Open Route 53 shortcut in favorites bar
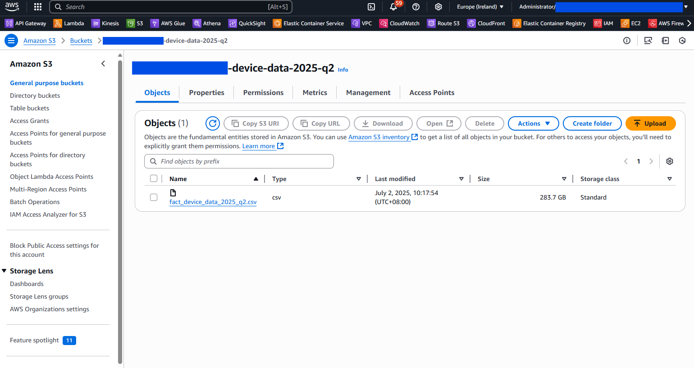This screenshot has height=368, width=694. 443,23
